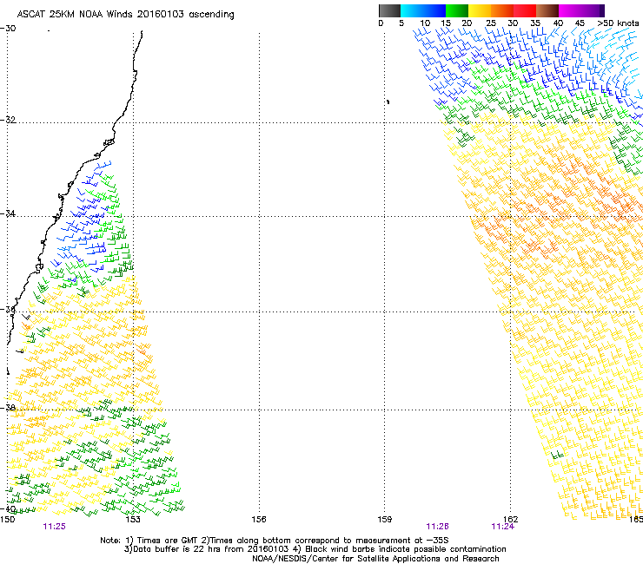Click the map title 'ASCAT 25KM NOAA Winds 20160103 ascending'
This screenshot has height=564, width=643.
[x=125, y=15]
